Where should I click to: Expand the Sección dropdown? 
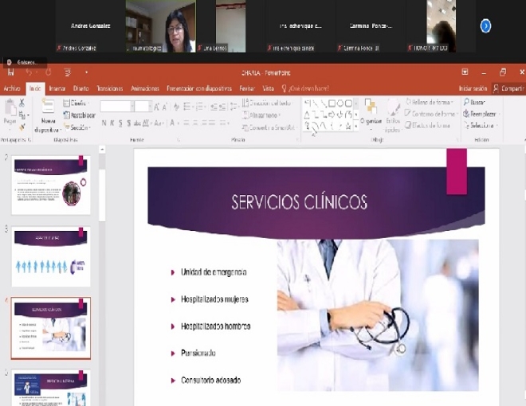77,127
